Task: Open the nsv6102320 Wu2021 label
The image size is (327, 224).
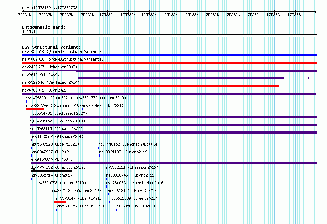Action: pyautogui.click(x=51, y=160)
